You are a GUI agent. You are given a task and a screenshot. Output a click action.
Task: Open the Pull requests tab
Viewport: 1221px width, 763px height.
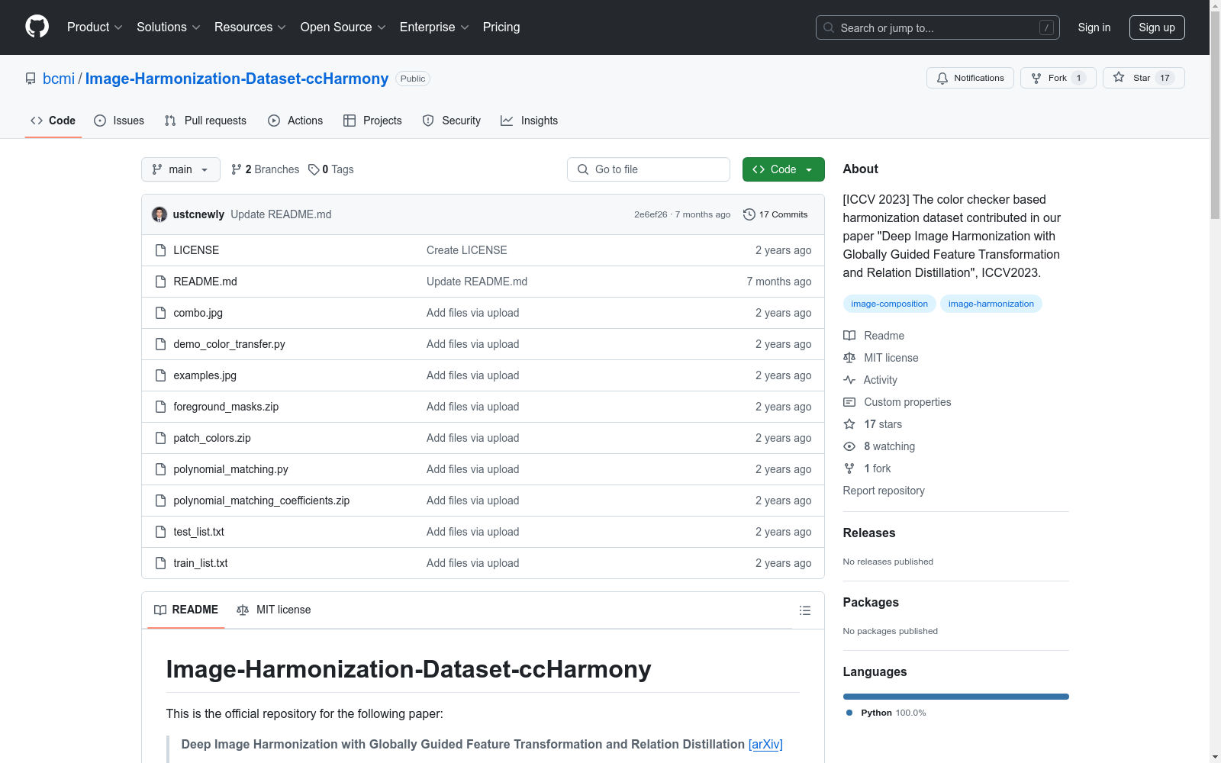[x=205, y=121]
